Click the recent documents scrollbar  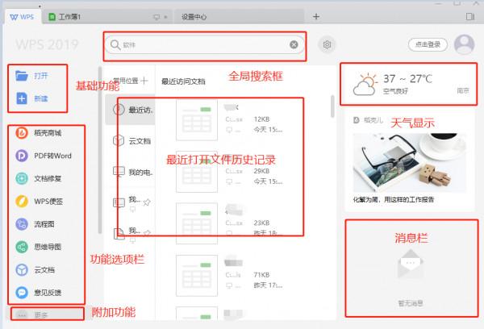point(332,106)
